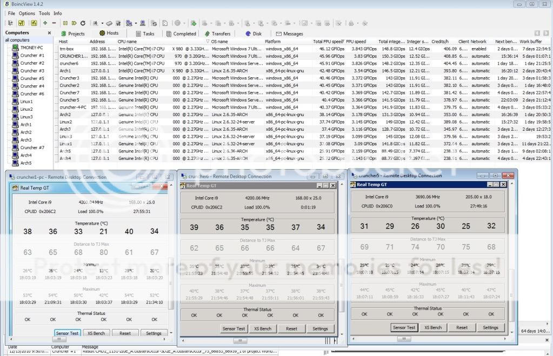Click XS Bench in cruncher1-pc Real Temp window
Screen dimensions: 553x356
coord(96,333)
